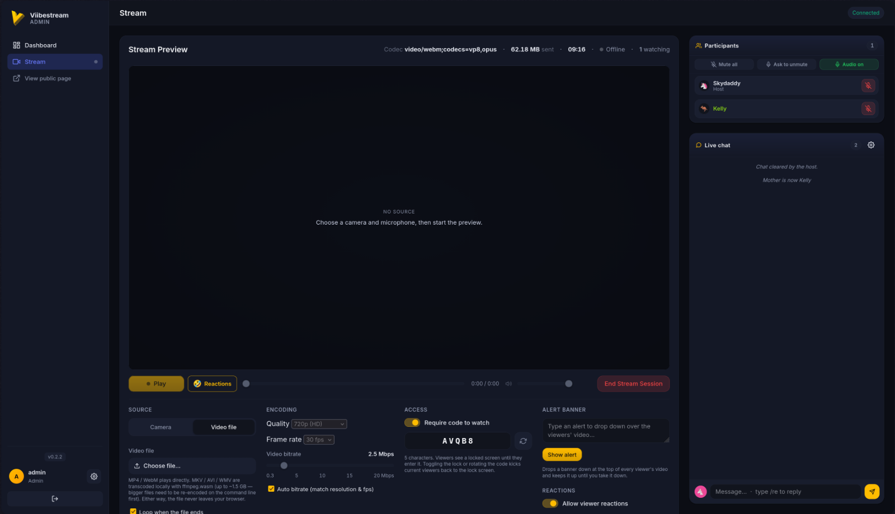Click the Connected status badge

pyautogui.click(x=865, y=13)
